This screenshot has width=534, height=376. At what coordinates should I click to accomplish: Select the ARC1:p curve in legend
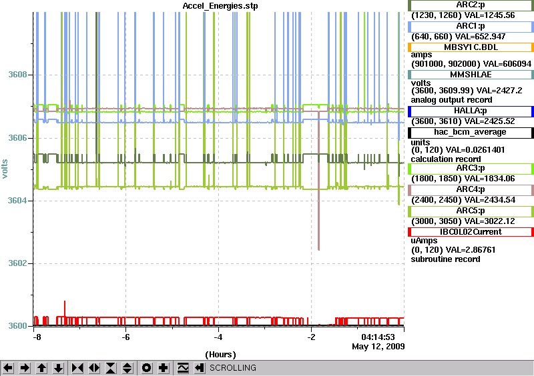pos(471,26)
